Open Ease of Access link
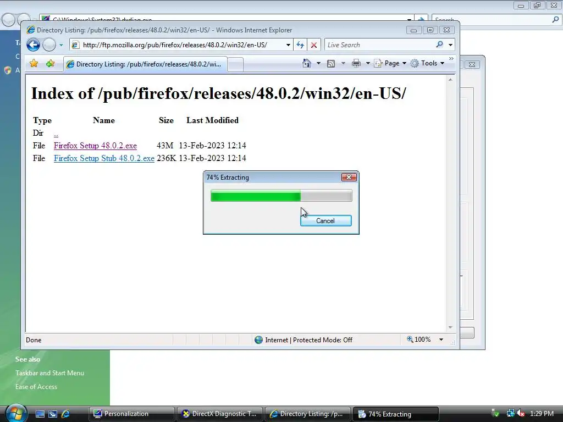 [36, 386]
